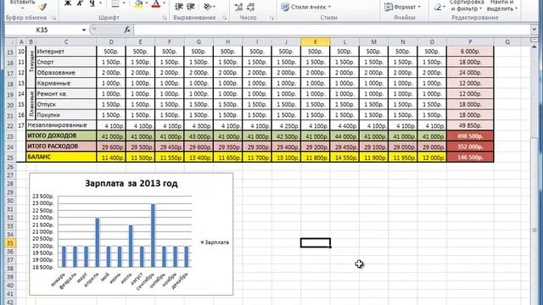Click the tallest September bar in chart
This screenshot has width=543, height=305.
pos(153,236)
